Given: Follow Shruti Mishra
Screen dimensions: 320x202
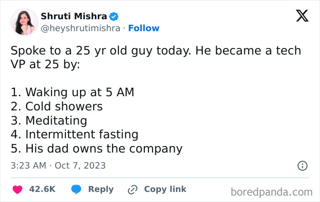Looking at the screenshot, I should [144, 28].
